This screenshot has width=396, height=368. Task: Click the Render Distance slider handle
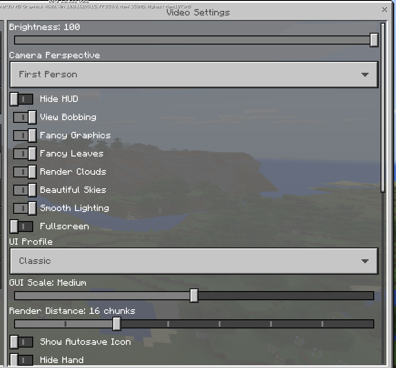pos(117,324)
